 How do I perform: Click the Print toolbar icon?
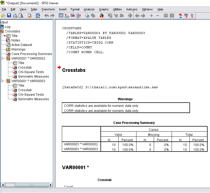tap(15, 16)
